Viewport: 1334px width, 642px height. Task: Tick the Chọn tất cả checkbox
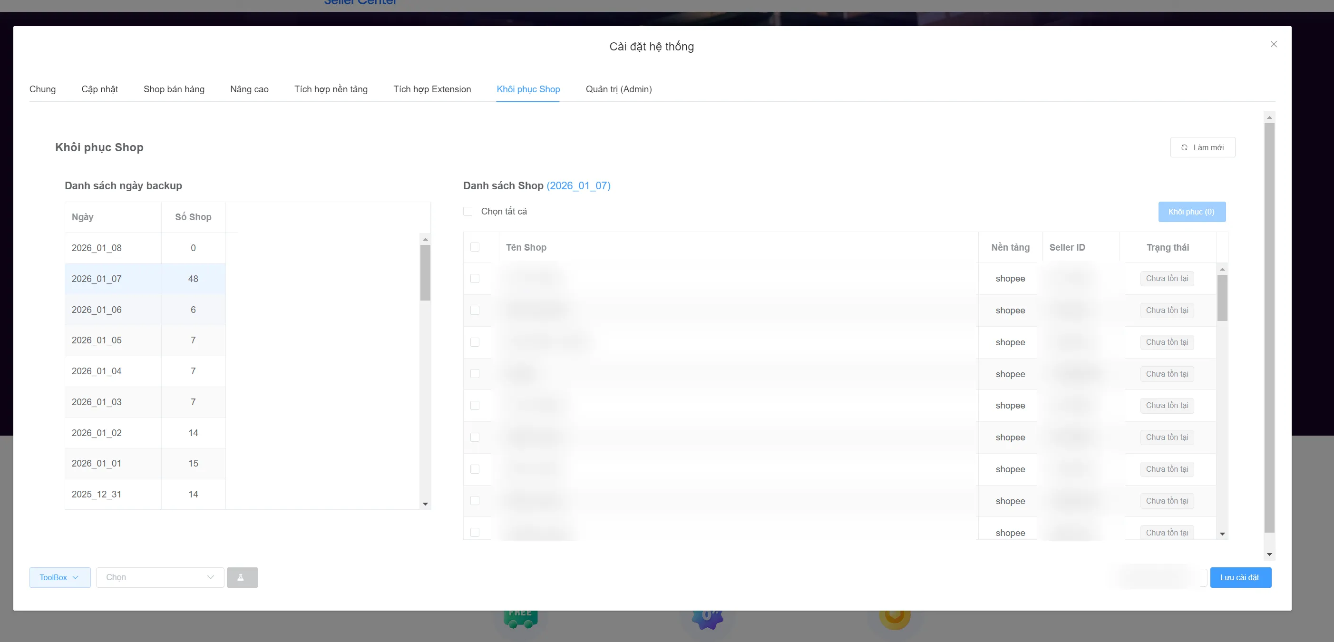pos(467,211)
